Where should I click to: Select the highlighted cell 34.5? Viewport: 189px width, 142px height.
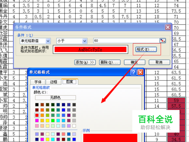click(x=176, y=139)
